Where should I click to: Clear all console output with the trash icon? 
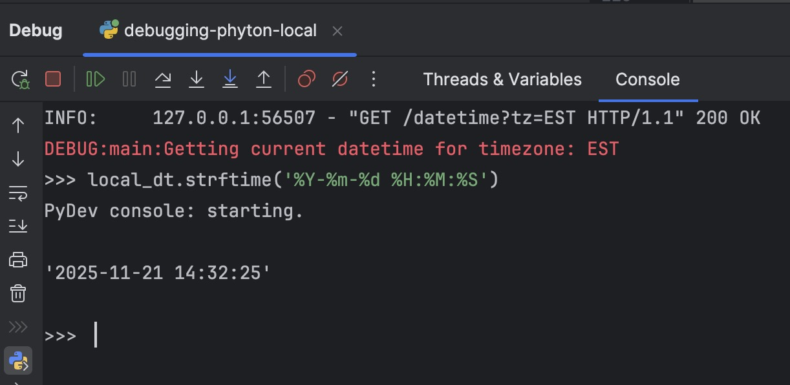click(x=18, y=293)
